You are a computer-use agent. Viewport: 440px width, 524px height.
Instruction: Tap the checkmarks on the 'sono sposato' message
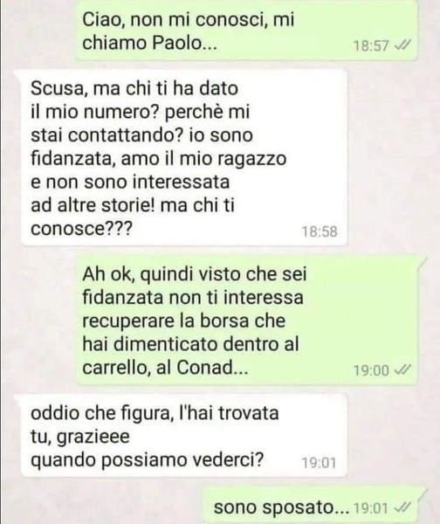pos(402,508)
